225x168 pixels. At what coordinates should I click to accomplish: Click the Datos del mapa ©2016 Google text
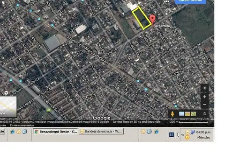coord(90,122)
